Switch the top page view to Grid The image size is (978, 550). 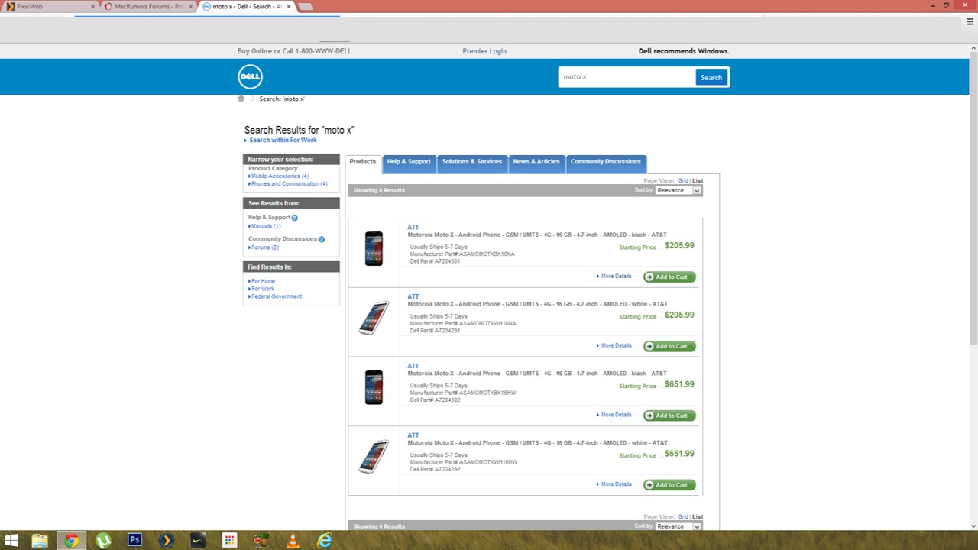point(683,181)
